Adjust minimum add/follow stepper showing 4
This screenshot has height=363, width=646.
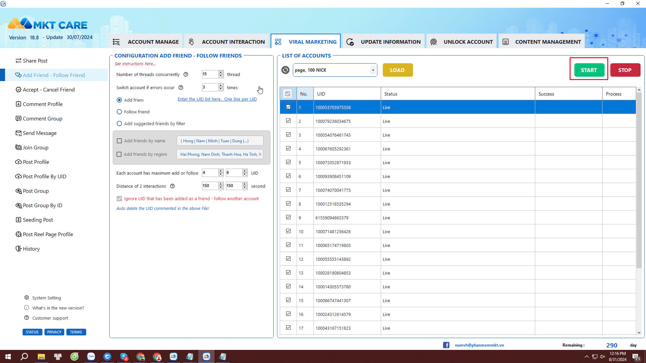click(x=221, y=173)
